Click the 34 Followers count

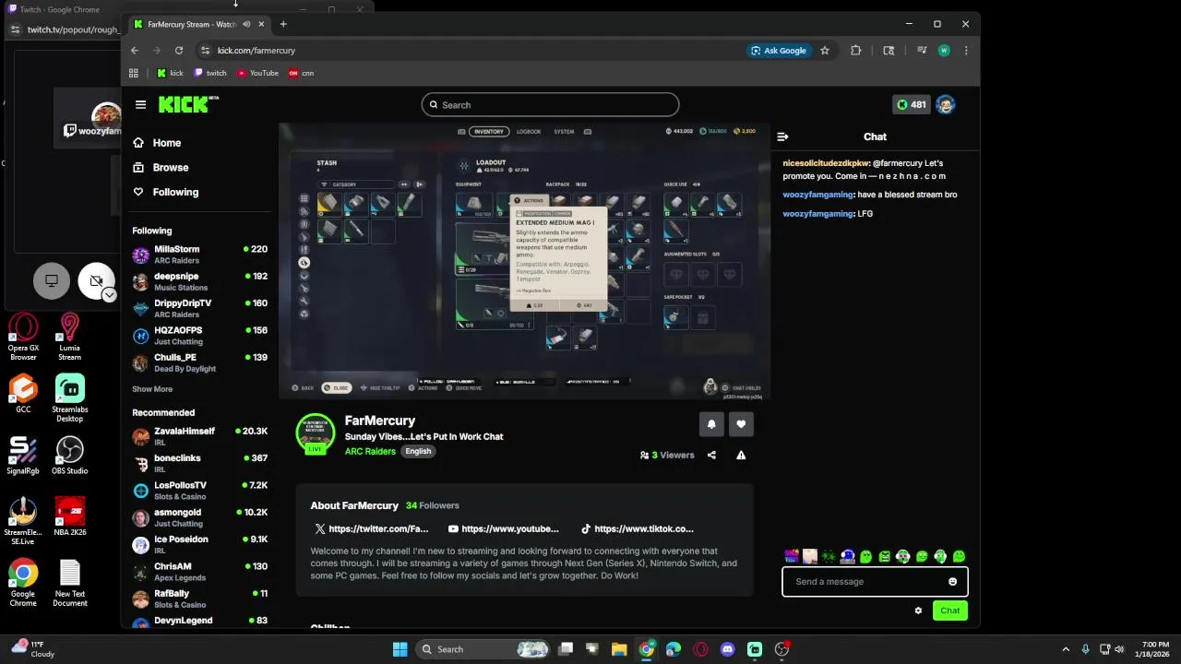[432, 505]
